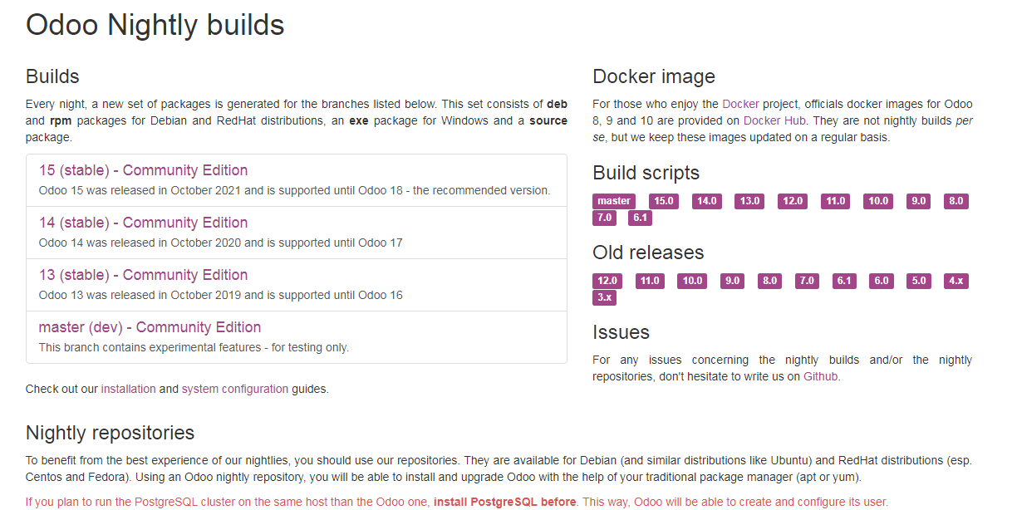Open 11.0 under Old releases
Viewport: 1012px width, 510px height.
(x=650, y=281)
